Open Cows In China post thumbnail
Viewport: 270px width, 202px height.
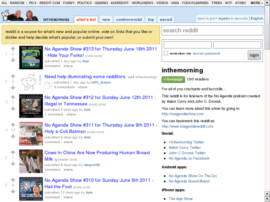pos(31,161)
